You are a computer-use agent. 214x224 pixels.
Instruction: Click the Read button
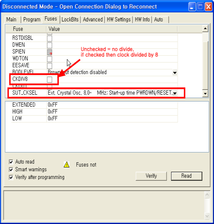(187, 176)
